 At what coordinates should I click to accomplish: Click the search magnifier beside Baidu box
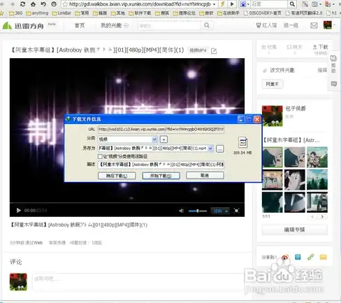292,4
